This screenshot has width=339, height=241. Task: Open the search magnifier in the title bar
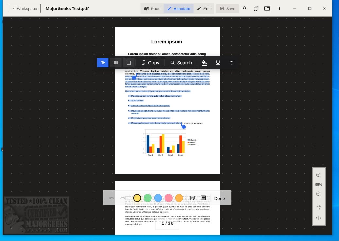pos(245,8)
